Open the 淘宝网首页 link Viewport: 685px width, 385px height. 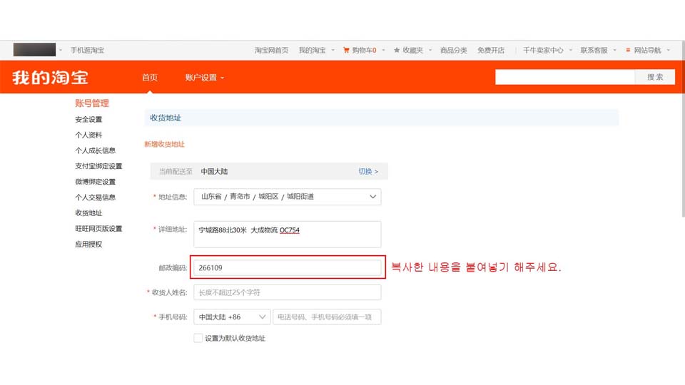click(271, 50)
